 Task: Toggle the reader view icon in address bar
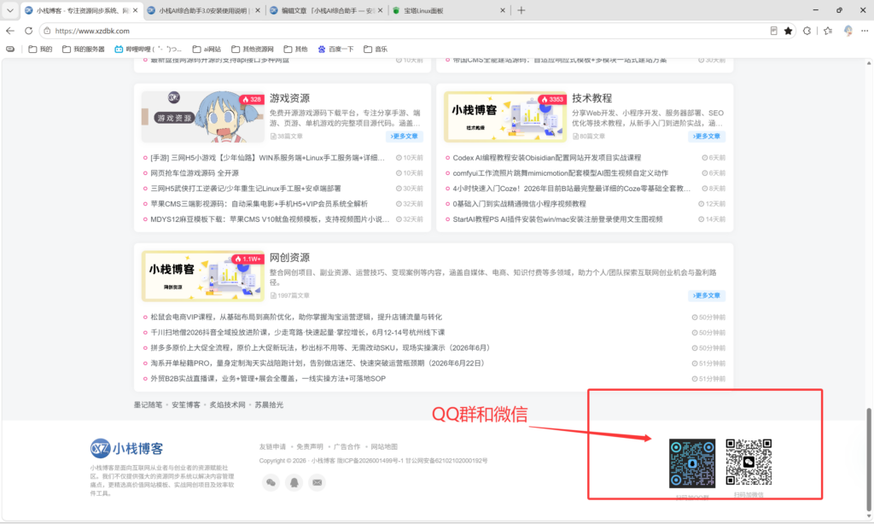[773, 31]
